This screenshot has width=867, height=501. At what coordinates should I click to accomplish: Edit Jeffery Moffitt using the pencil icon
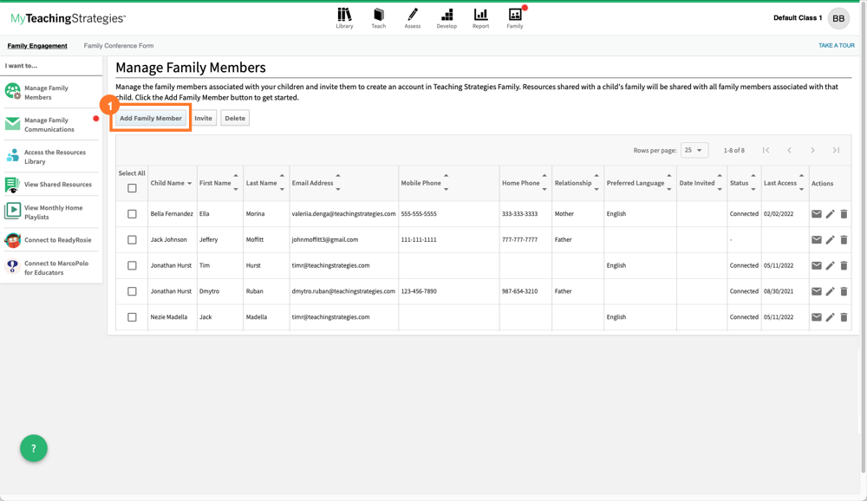point(830,240)
